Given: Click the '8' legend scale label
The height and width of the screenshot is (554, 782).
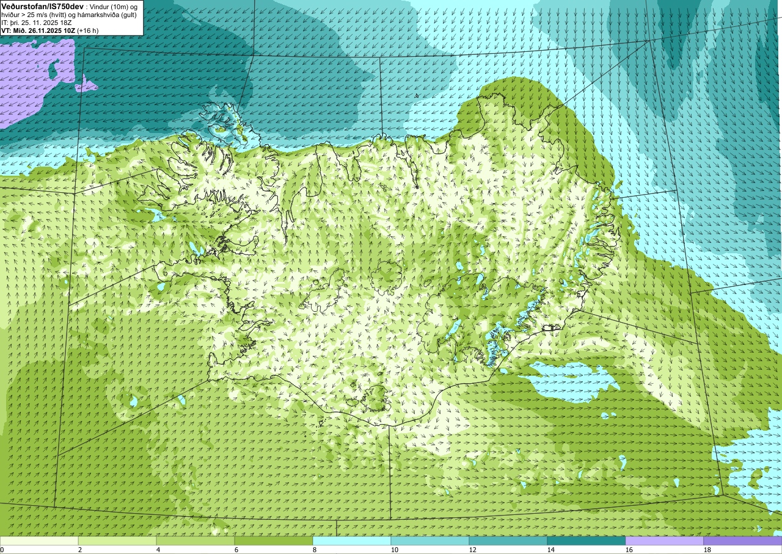Looking at the screenshot, I should pos(315,550).
